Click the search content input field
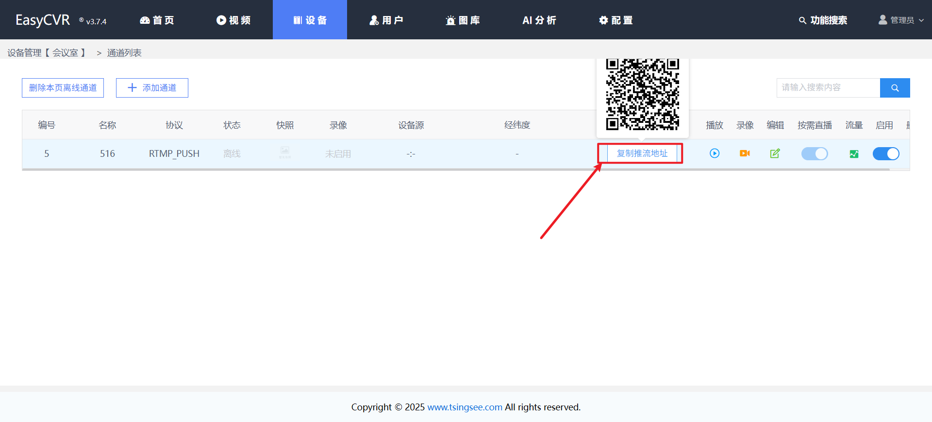The image size is (932, 422). pyautogui.click(x=828, y=88)
